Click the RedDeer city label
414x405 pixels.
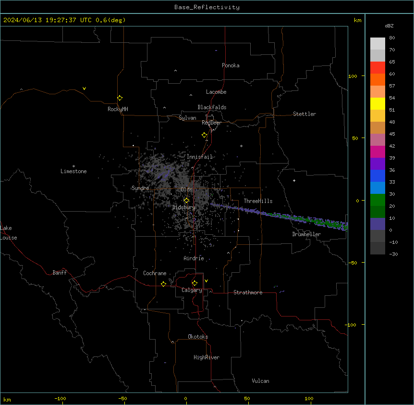pos(211,123)
